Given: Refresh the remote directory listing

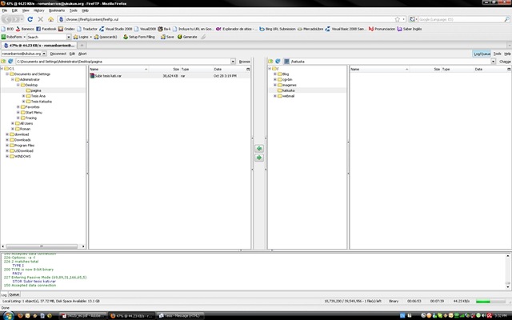Looking at the screenshot, I should (x=278, y=62).
